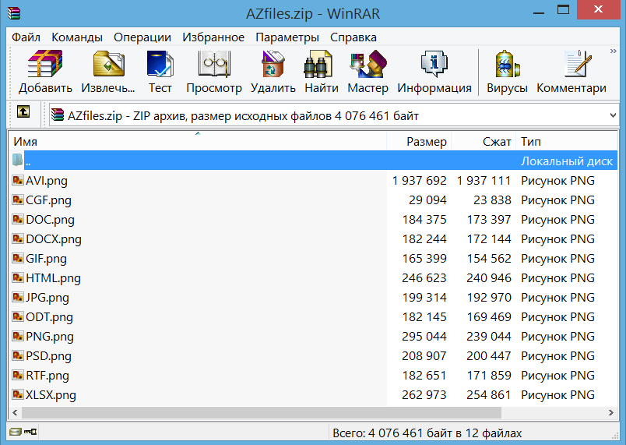
Task: Click the DOC.png file icon
Action: click(18, 219)
